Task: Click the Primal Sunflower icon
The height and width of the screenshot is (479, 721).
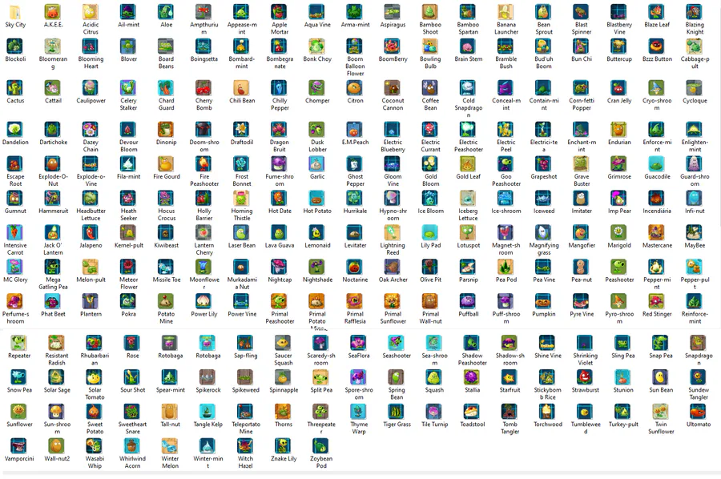Action: click(393, 301)
